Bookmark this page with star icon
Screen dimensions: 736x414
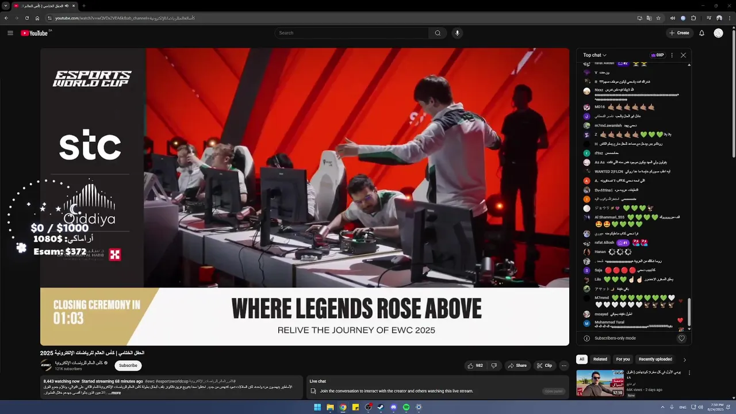pos(658,18)
